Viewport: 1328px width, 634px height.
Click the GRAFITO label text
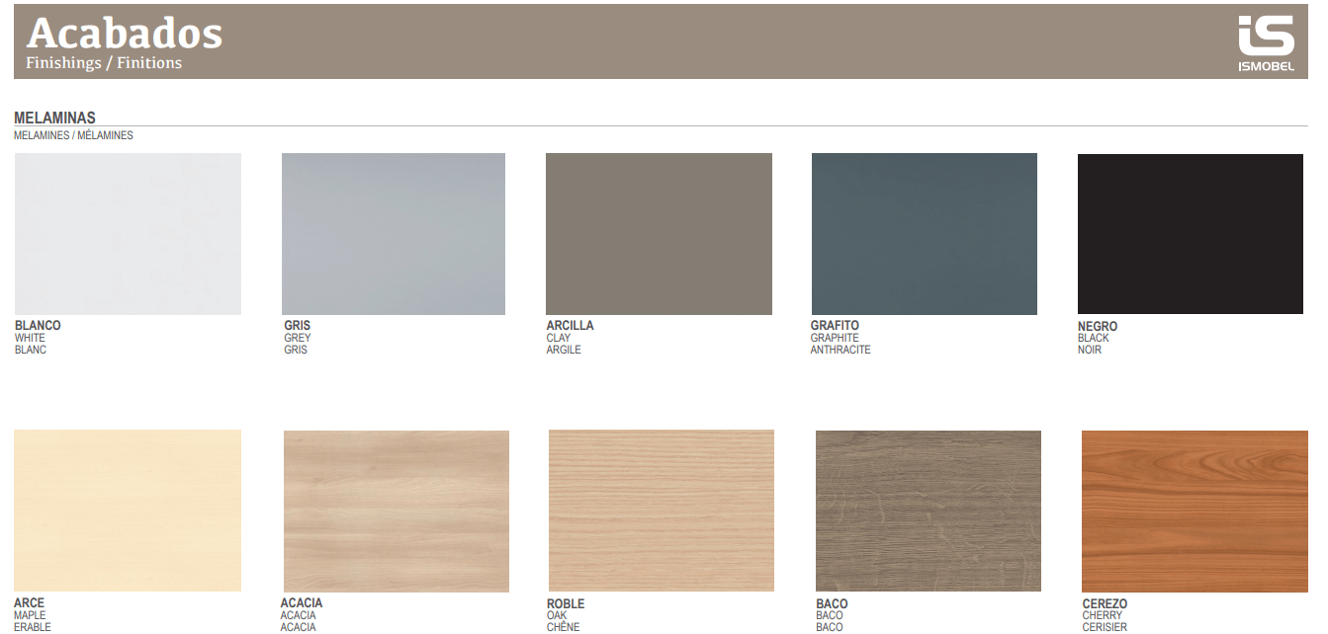pos(835,325)
